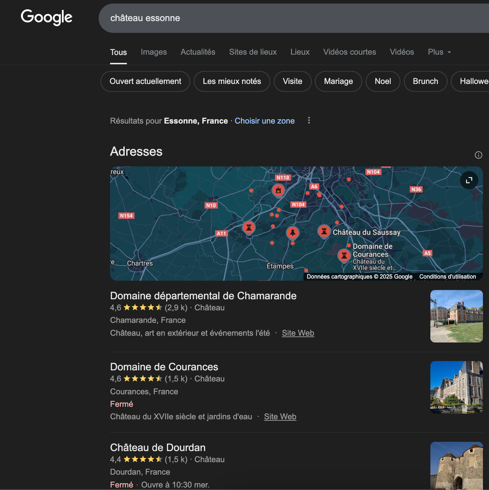Viewport: 489px width, 490px height.
Task: Toggle the Les mieux notés filter
Action: (x=232, y=81)
